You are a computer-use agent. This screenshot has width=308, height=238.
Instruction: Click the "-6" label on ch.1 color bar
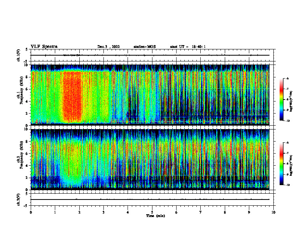point(287,79)
